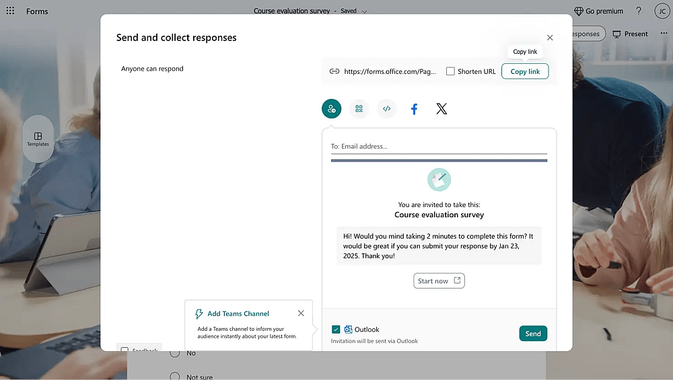Select the Not sure radio option

click(x=175, y=377)
